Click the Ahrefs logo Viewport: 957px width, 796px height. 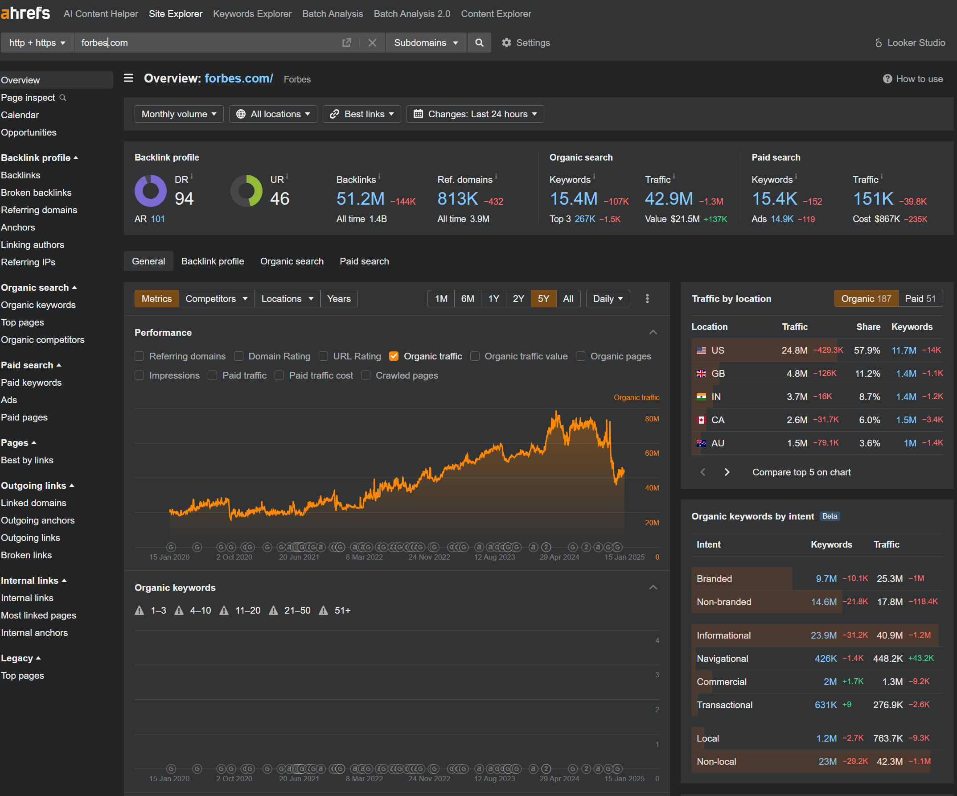tap(25, 13)
